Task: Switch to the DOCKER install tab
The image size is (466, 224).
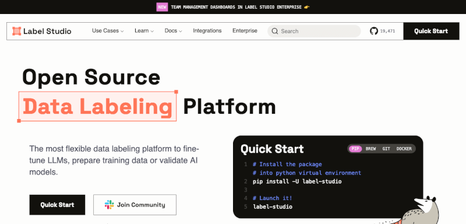Action: 404,149
